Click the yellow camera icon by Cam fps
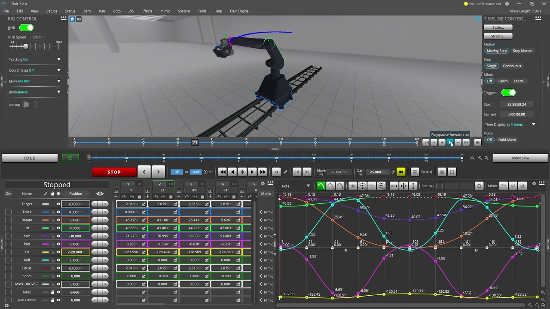Viewport: 550px width, 309px height. pos(401,172)
